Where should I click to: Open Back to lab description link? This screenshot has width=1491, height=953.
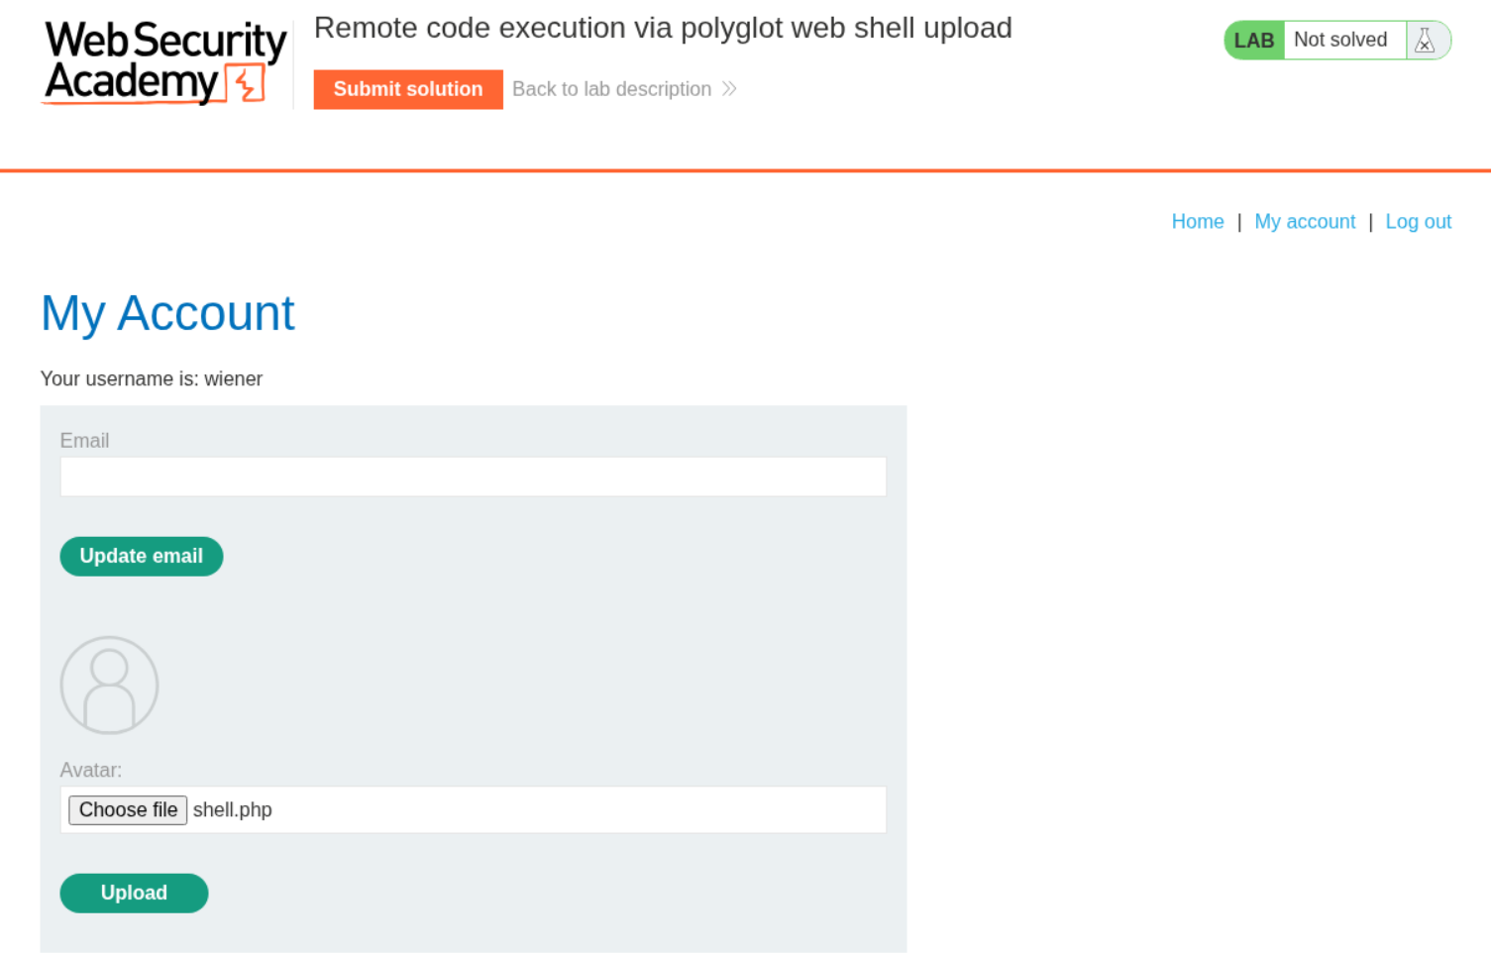point(611,89)
